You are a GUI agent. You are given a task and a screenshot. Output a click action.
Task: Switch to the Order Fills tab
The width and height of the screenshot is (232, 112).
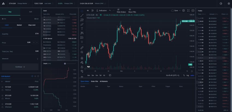(x=94, y=81)
